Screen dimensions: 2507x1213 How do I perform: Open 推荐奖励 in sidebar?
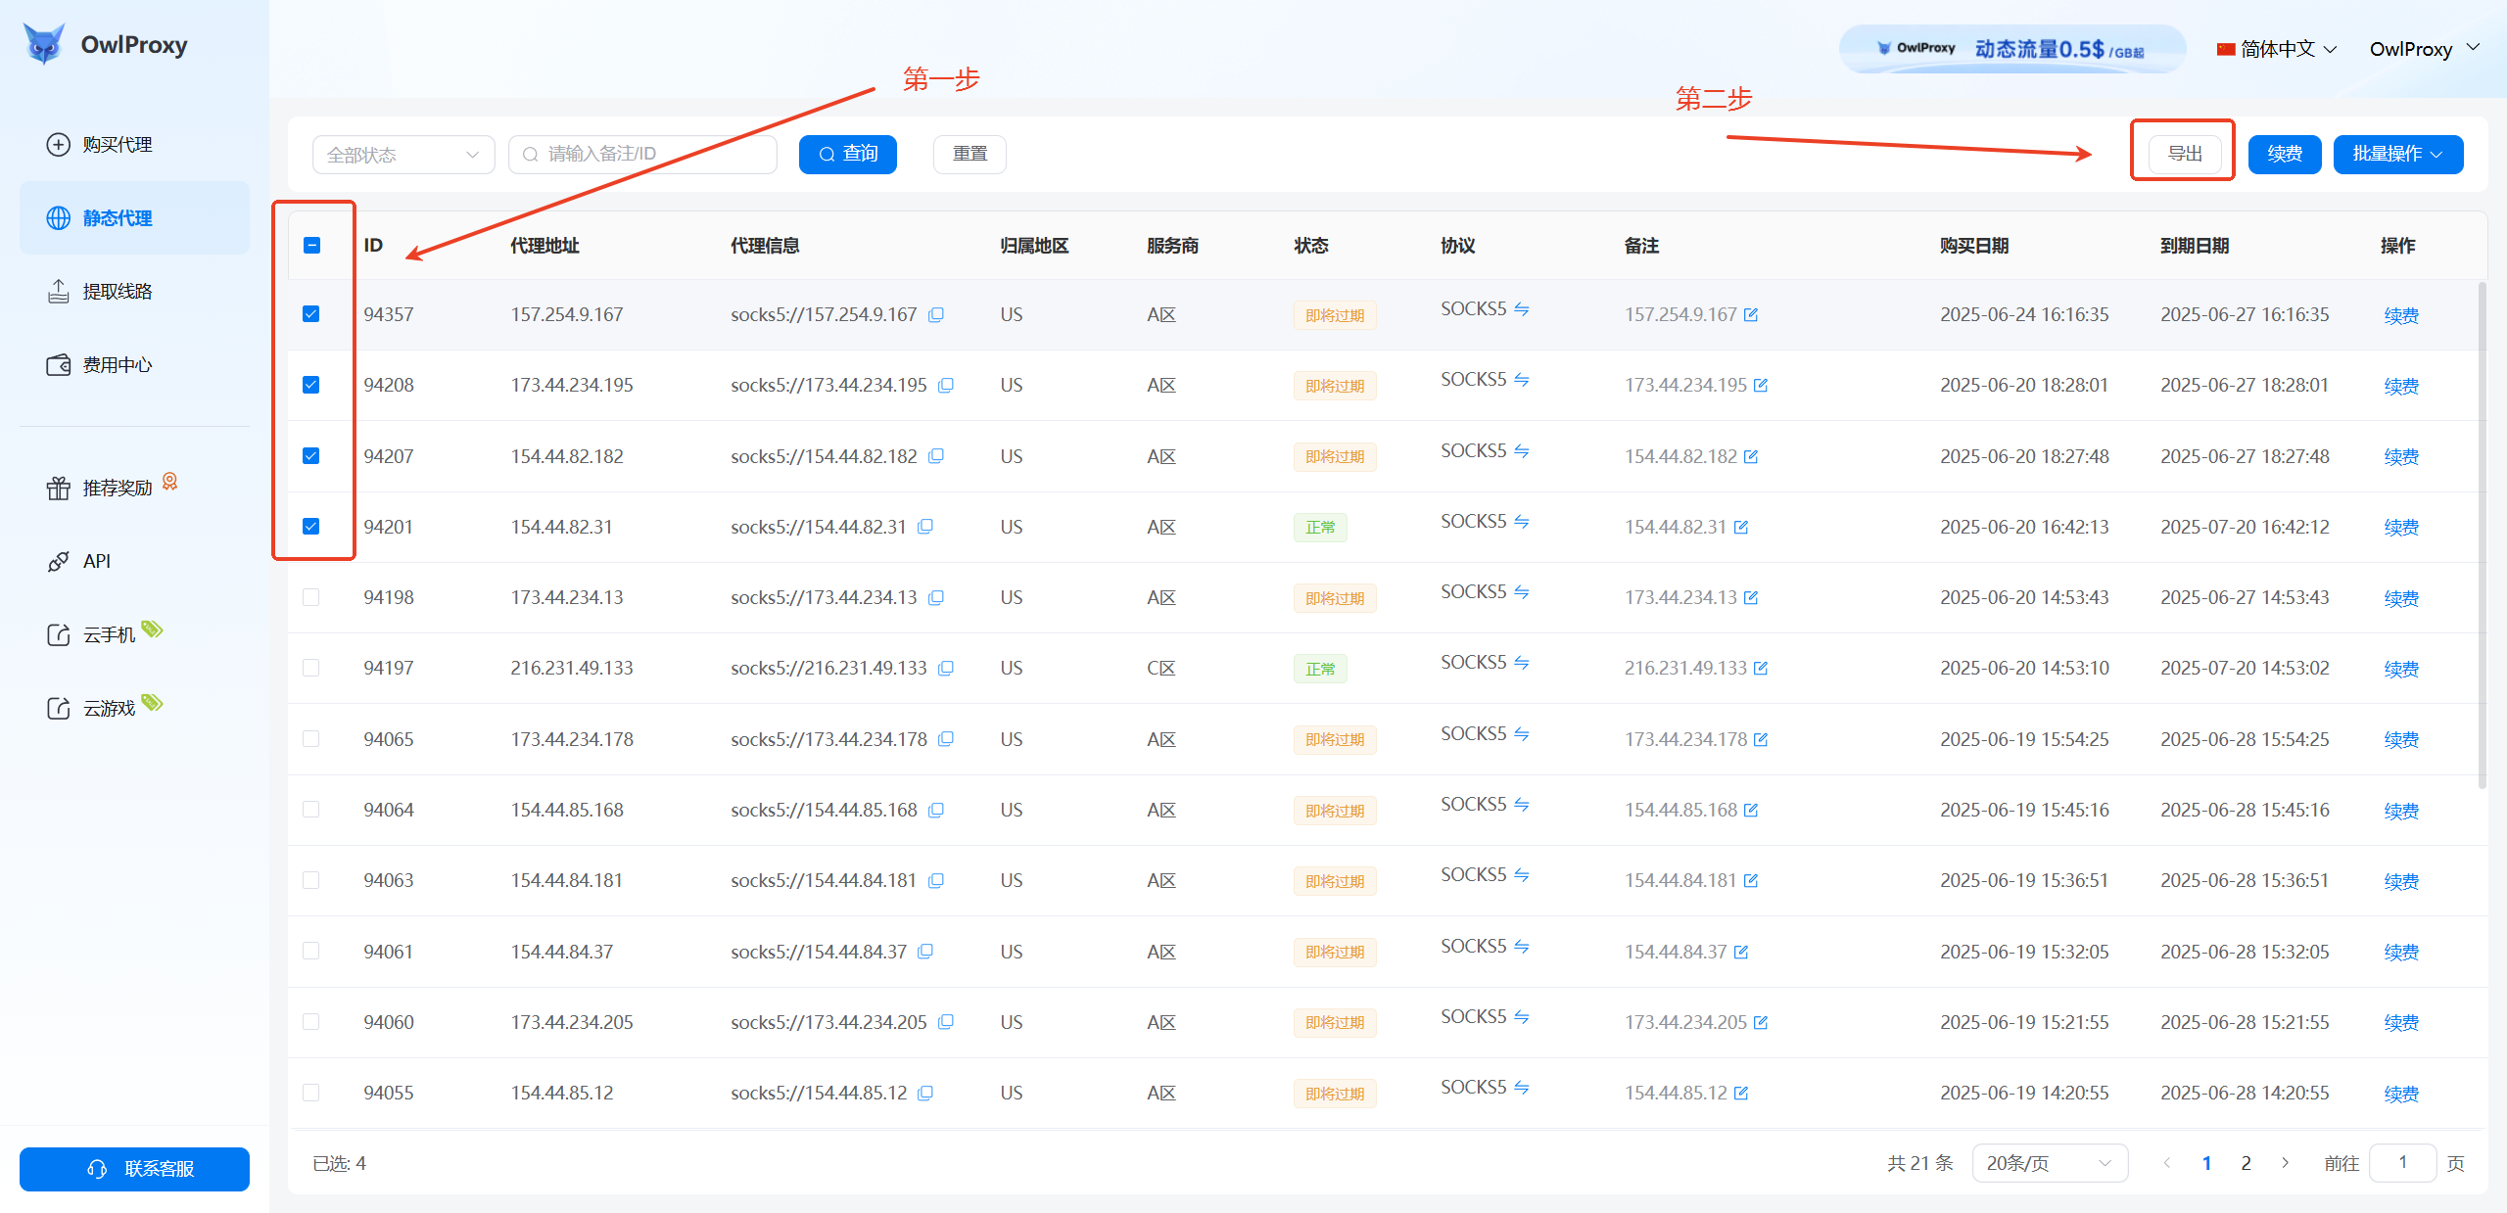134,488
